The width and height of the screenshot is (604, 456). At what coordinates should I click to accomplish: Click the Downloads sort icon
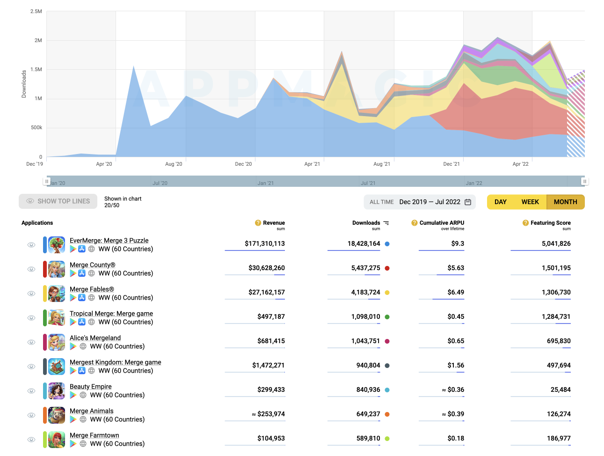386,223
